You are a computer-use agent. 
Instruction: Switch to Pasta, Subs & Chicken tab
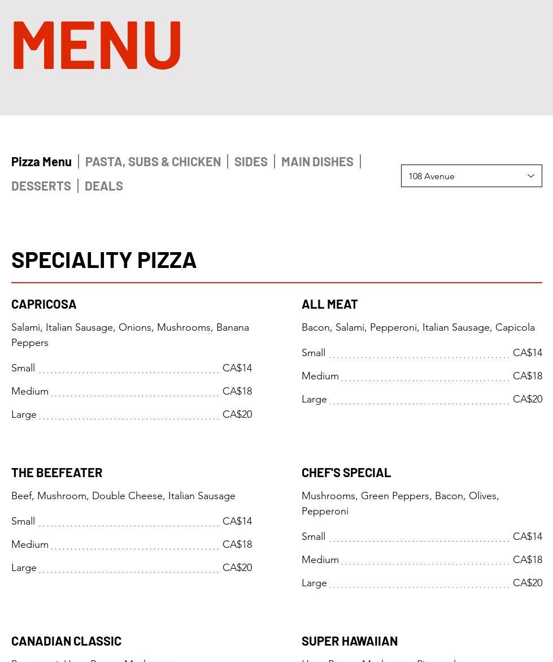(153, 162)
